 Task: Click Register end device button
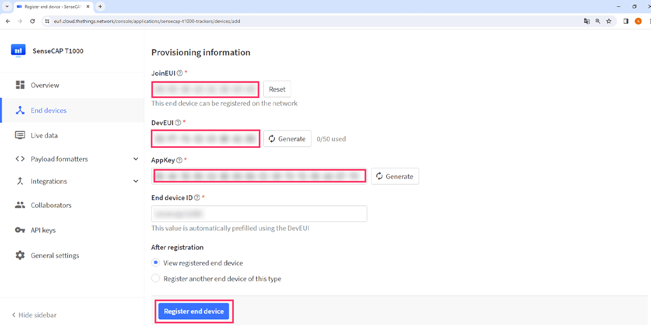pyautogui.click(x=194, y=311)
